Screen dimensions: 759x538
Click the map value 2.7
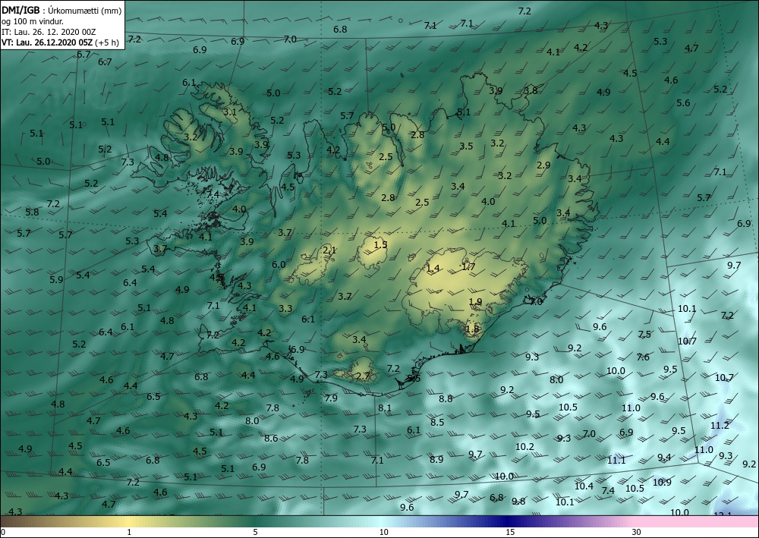pos(363,376)
